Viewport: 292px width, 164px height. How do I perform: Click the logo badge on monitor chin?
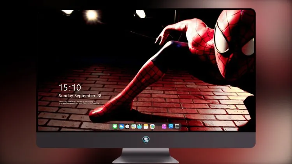[x=146, y=140]
